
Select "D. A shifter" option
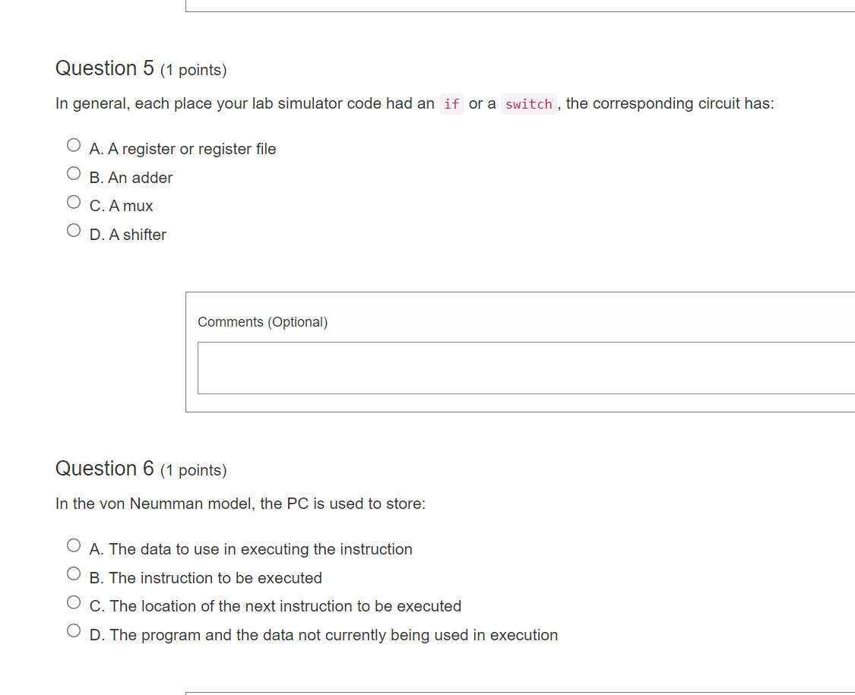pyautogui.click(x=73, y=229)
